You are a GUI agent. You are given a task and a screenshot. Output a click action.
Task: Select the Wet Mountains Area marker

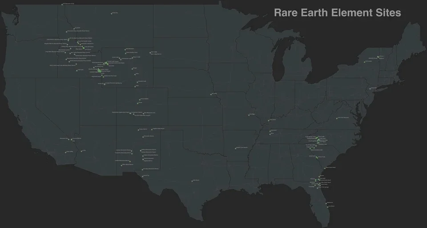pos(144,114)
